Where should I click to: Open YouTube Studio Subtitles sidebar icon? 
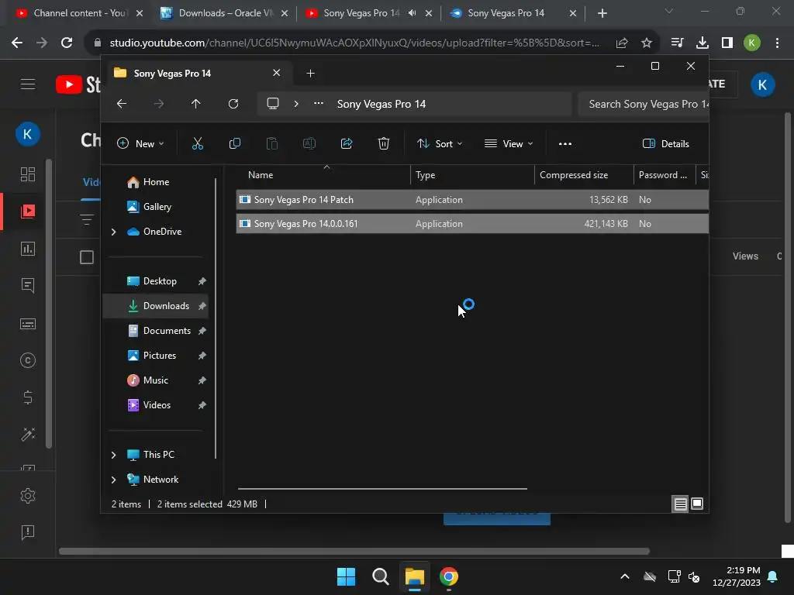(28, 324)
